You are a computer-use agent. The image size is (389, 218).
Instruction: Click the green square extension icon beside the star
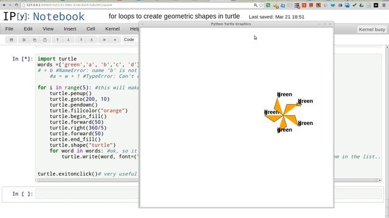click(268, 5)
